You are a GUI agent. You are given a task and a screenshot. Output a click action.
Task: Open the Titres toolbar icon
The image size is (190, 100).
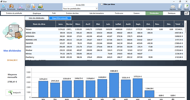click(x=180, y=7)
